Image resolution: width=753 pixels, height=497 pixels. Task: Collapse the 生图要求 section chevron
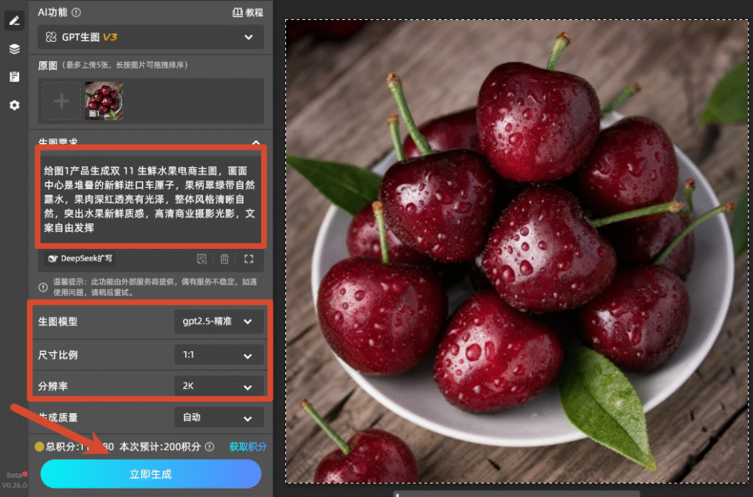click(x=256, y=142)
